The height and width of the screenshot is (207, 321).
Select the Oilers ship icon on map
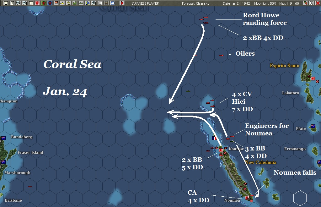(221, 55)
